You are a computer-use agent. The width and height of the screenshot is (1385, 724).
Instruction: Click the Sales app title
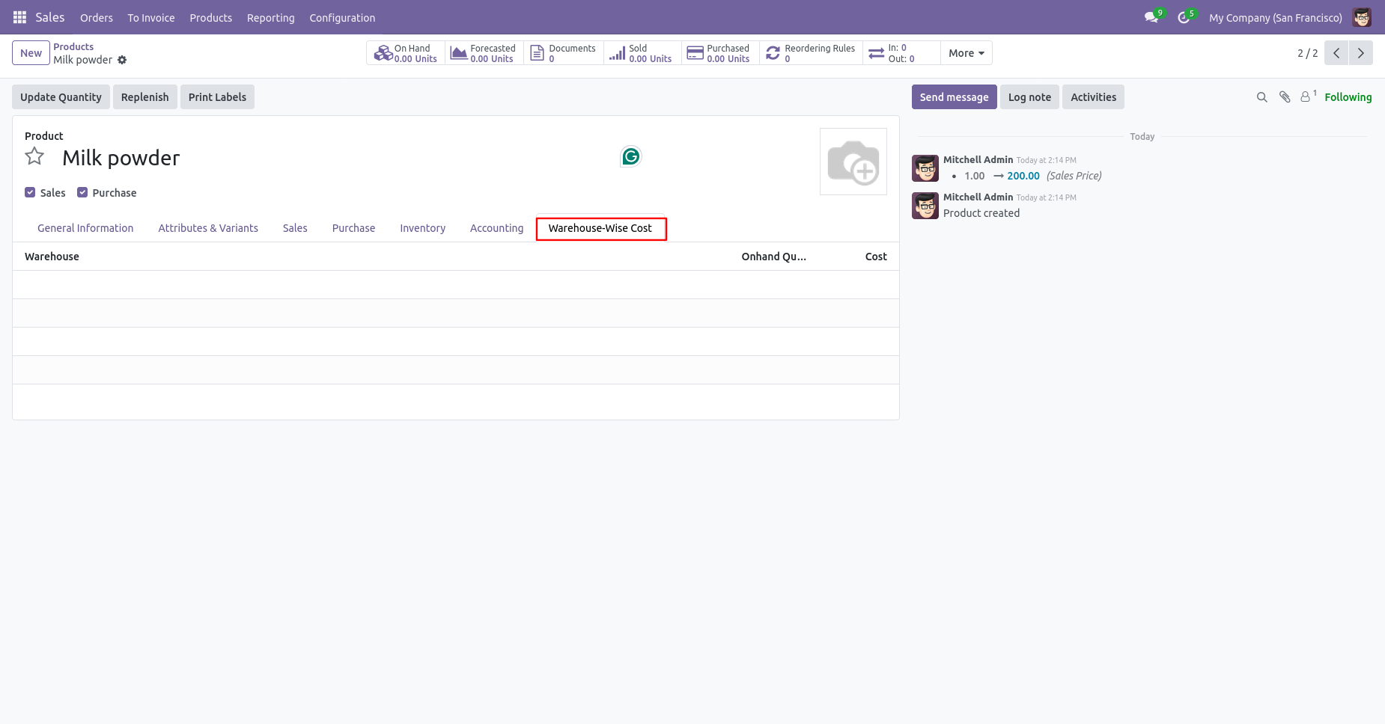[50, 17]
